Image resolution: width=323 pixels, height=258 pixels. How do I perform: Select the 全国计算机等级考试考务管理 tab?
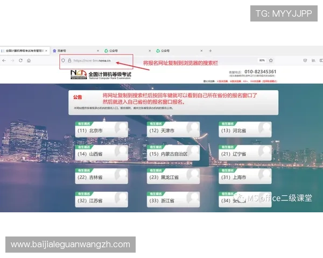point(25,51)
